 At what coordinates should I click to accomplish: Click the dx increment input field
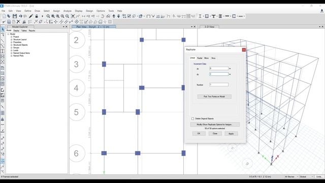tap(219, 68)
